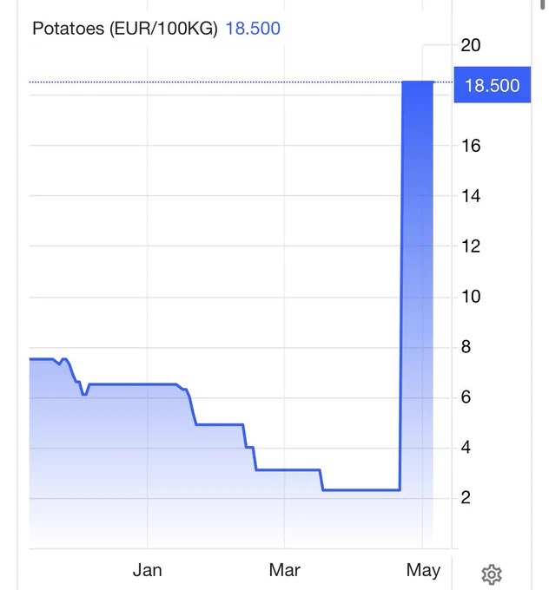
Task: Click the blue 18.500 price label
Action: click(x=493, y=85)
